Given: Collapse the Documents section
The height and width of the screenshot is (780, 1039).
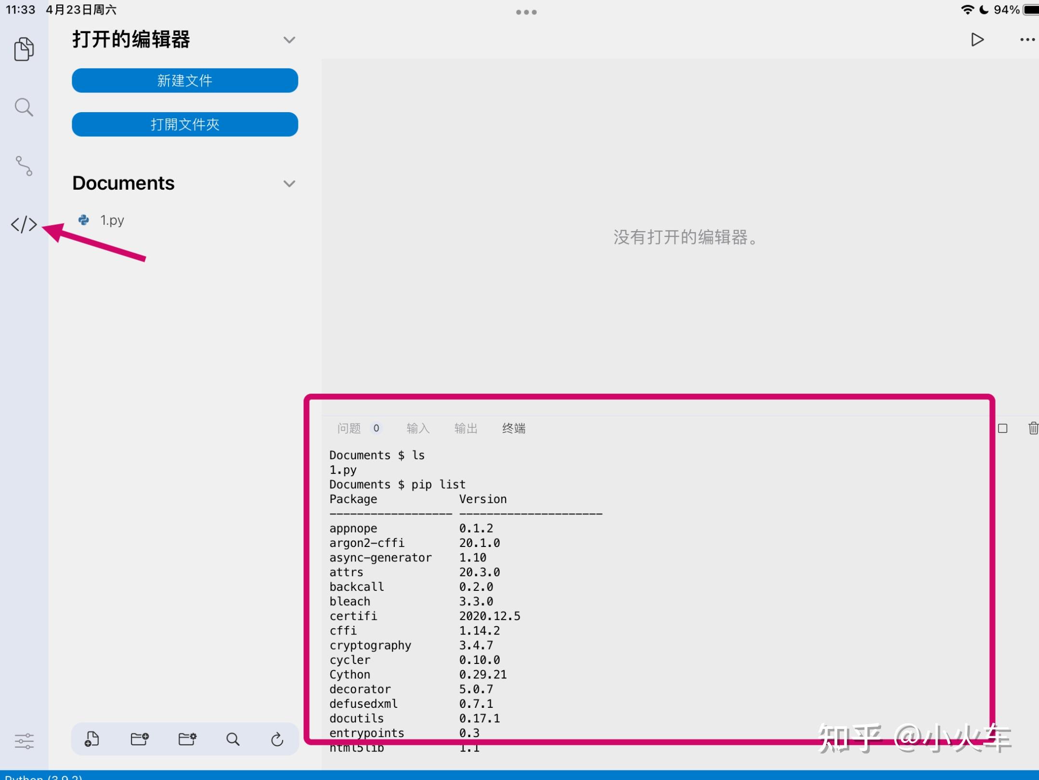Looking at the screenshot, I should [289, 183].
